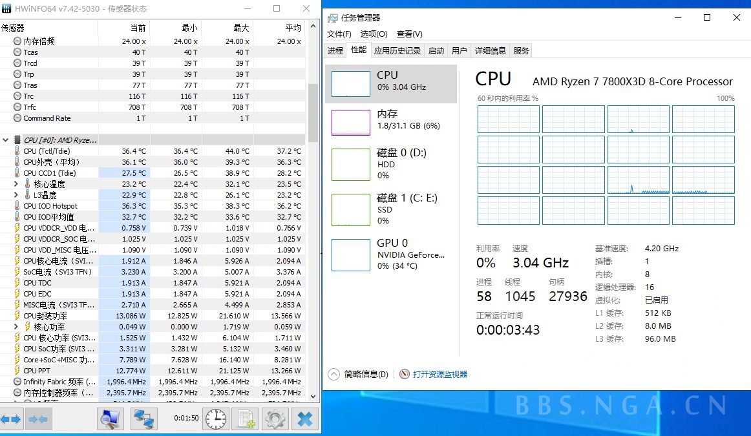The height and width of the screenshot is (436, 751).
Task: Exit sensors using the blue X icon
Action: [304, 419]
